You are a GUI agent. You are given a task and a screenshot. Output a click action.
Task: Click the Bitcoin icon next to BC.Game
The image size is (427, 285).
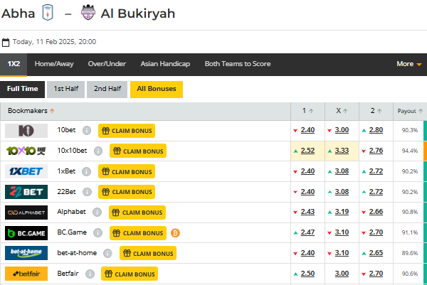(175, 232)
